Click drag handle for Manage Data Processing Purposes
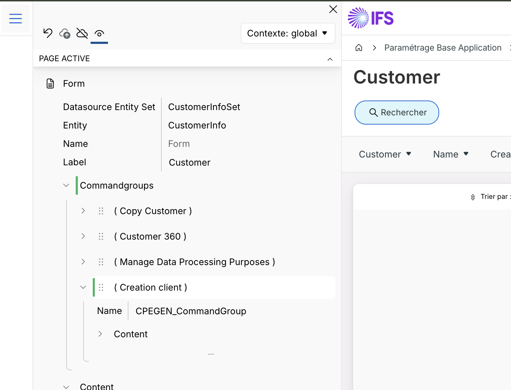This screenshot has width=511, height=390. (x=101, y=262)
